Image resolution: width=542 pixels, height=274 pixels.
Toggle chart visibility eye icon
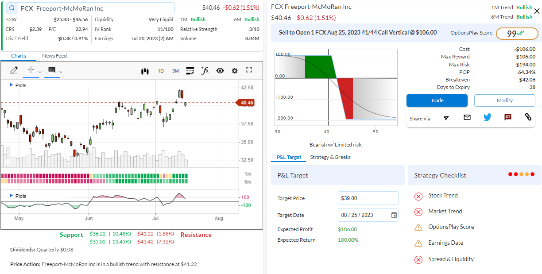(220, 71)
